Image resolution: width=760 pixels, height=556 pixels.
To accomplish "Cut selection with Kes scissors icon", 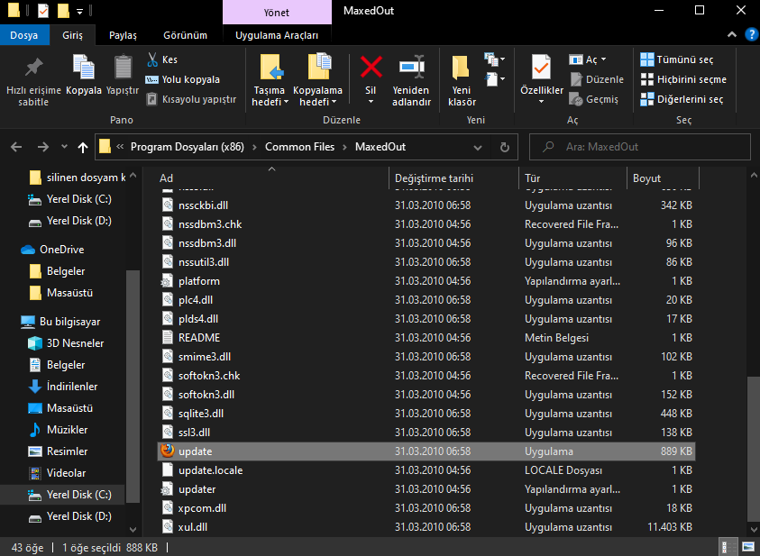I will pyautogui.click(x=152, y=59).
